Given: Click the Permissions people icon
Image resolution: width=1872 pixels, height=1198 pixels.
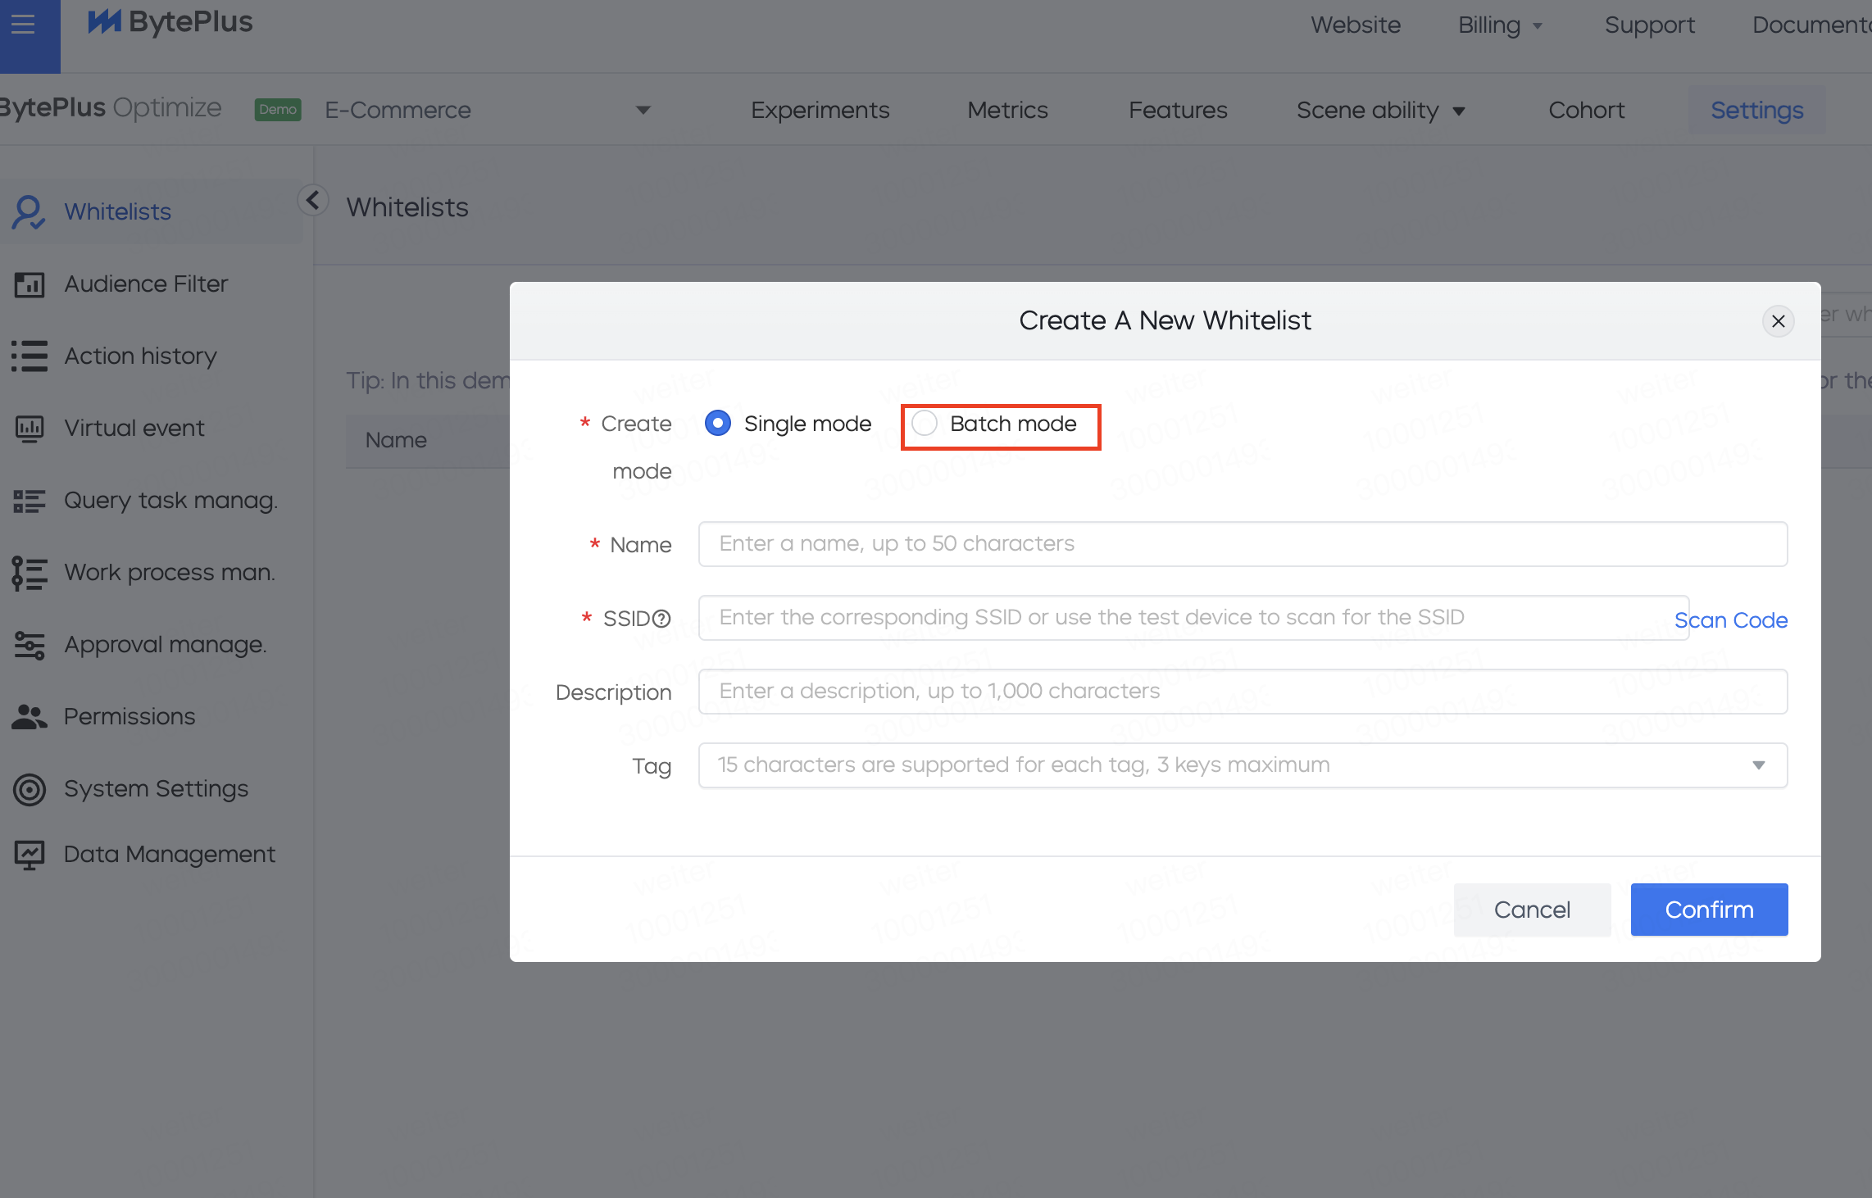Looking at the screenshot, I should pos(30,717).
